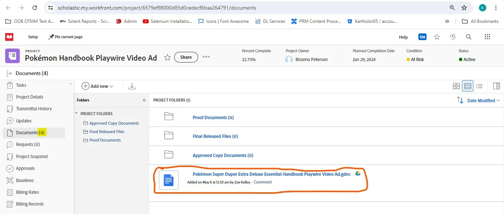Collapse the left panel next to Documents (4)
The height and width of the screenshot is (214, 504).
point(10,74)
